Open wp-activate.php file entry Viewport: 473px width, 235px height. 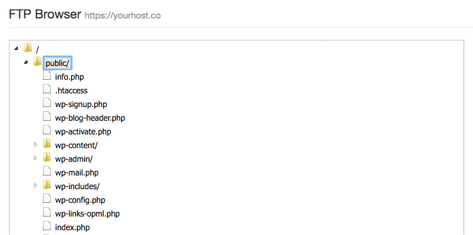point(83,132)
